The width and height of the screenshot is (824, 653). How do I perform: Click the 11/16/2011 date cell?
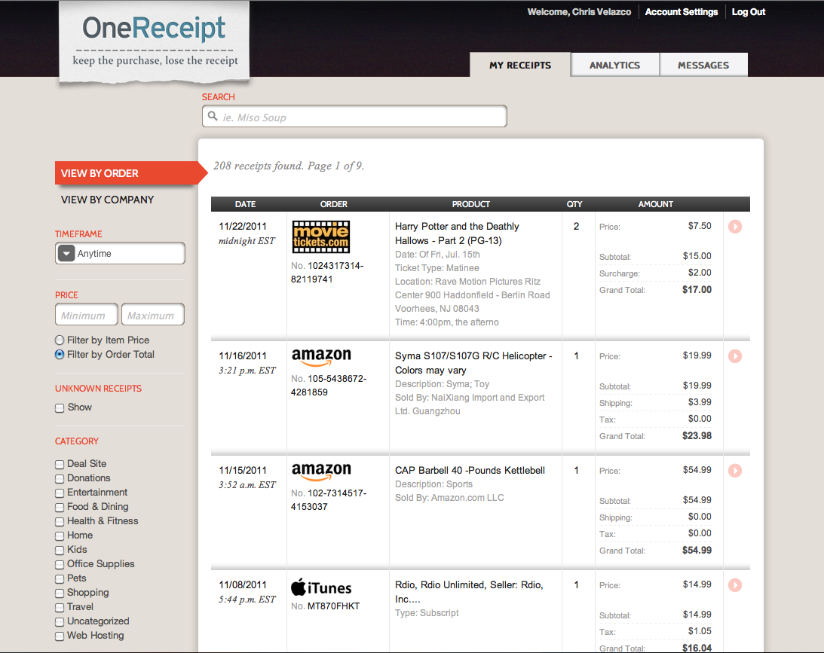point(243,356)
